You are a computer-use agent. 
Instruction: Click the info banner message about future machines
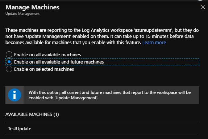(x=109, y=95)
